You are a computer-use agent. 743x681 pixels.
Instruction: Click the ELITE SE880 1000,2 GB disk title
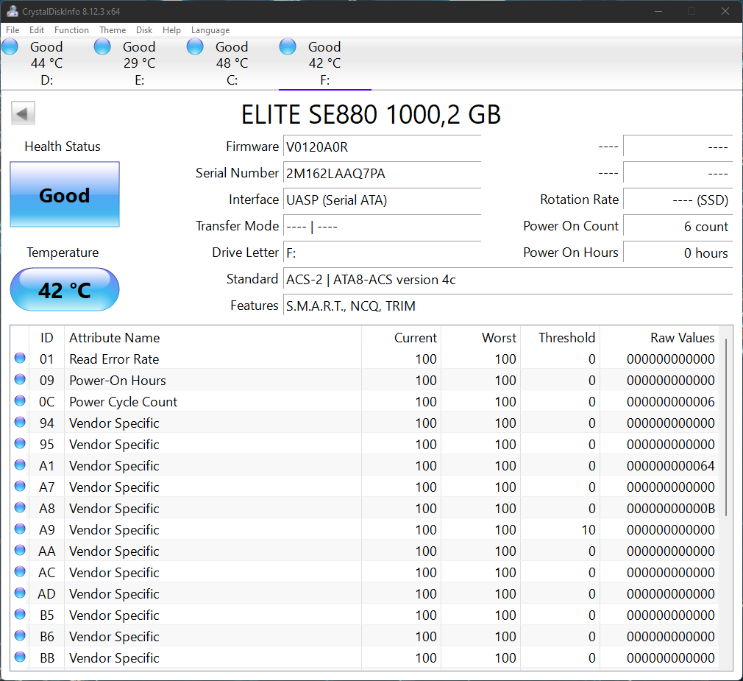coord(371,115)
